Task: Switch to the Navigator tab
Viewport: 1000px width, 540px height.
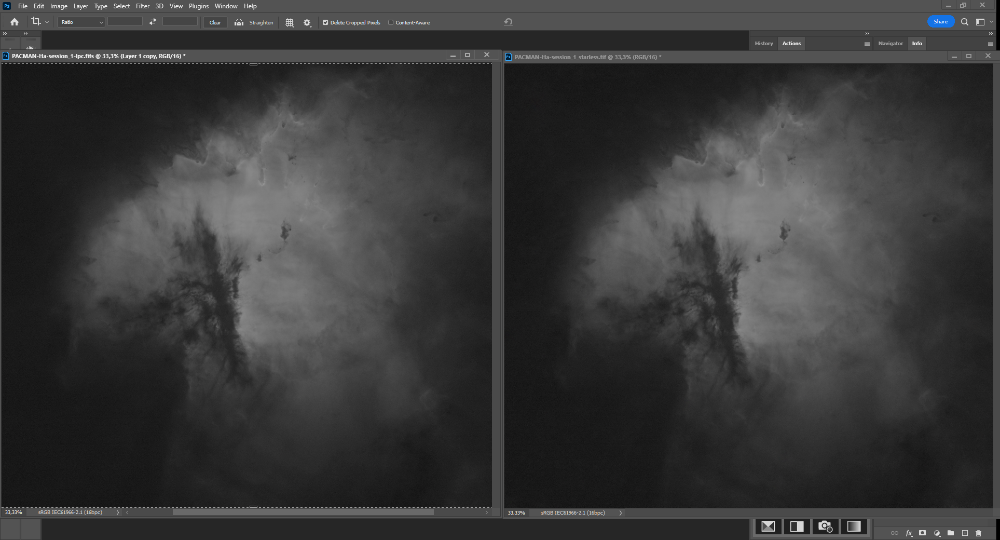Action: pos(891,44)
